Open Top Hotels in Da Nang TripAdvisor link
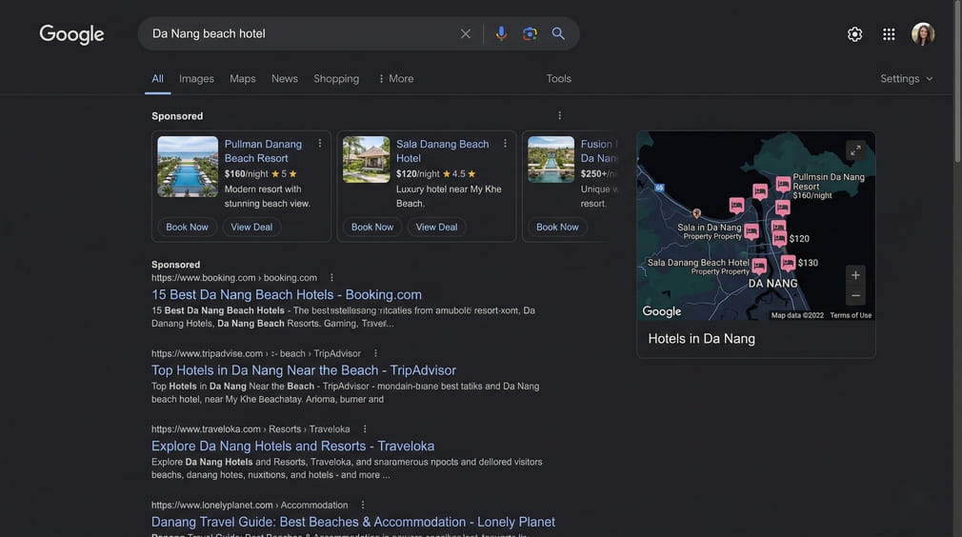The width and height of the screenshot is (962, 537). coord(304,370)
